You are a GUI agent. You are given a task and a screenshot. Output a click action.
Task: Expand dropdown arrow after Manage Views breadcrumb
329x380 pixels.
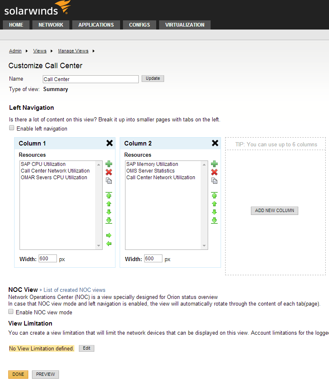tap(93, 51)
